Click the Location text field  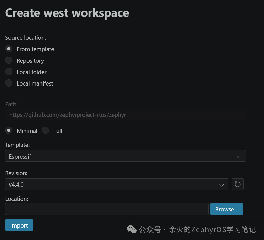tap(107, 209)
